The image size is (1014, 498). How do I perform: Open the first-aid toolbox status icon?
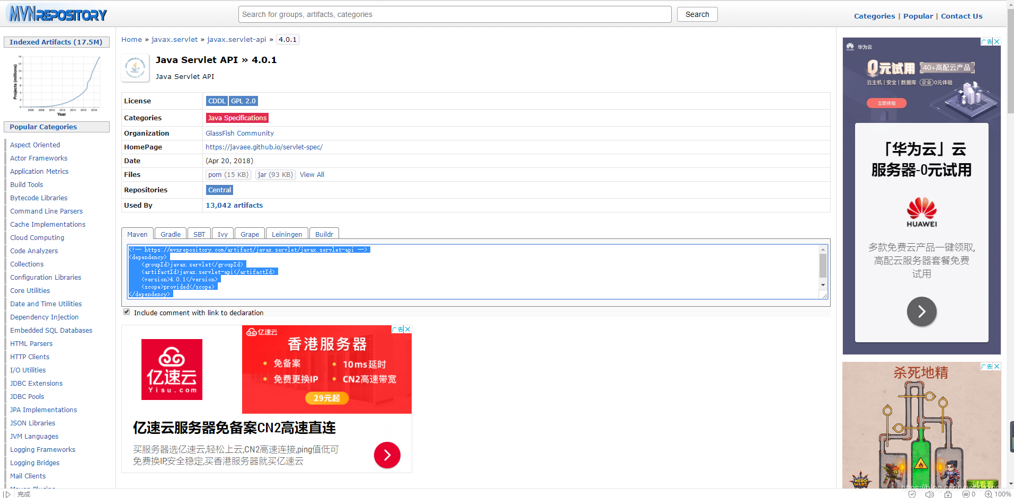click(948, 494)
